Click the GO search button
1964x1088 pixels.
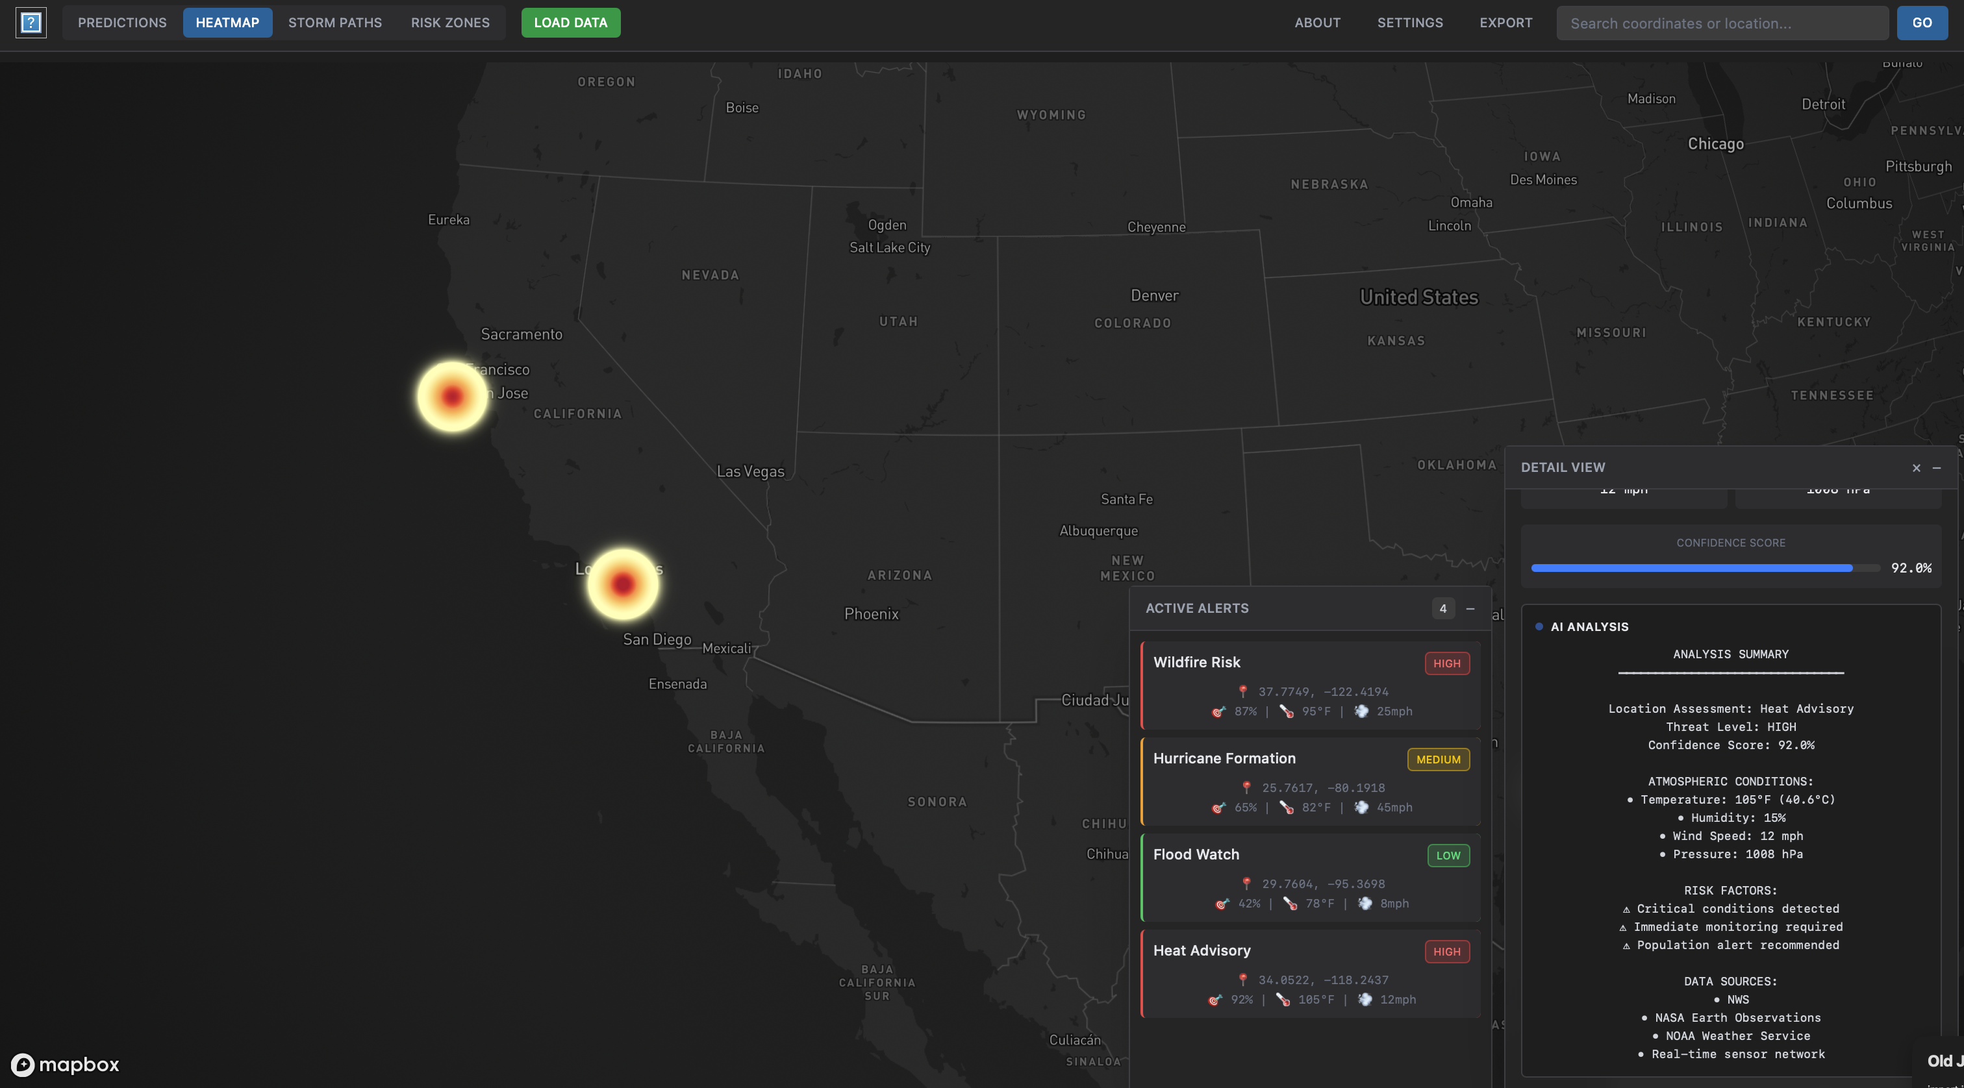(x=1921, y=23)
